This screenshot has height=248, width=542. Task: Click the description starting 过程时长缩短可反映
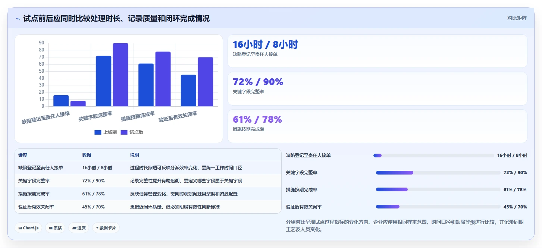(x=186, y=168)
